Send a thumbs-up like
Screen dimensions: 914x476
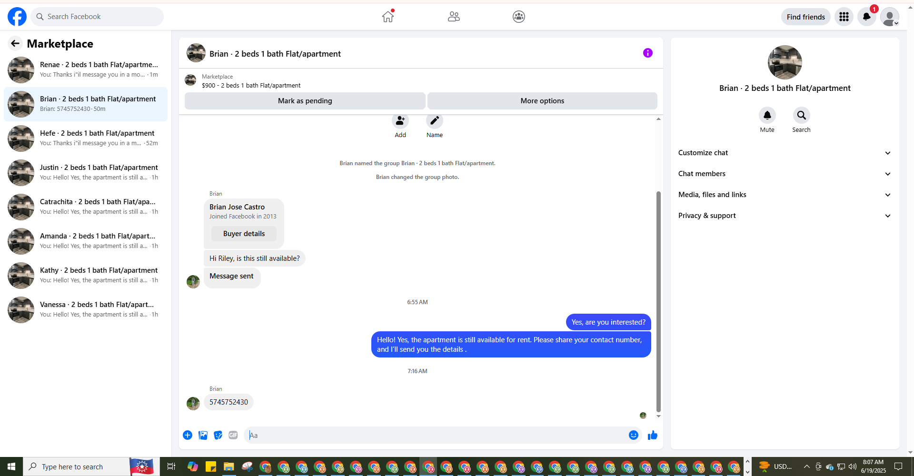(x=653, y=435)
